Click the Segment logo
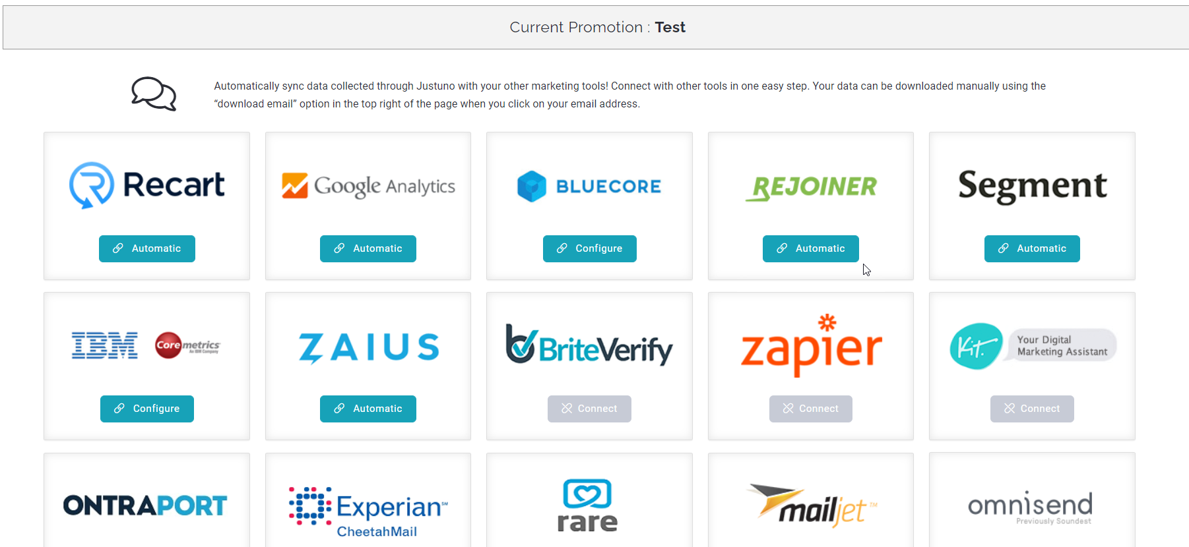 [1032, 185]
